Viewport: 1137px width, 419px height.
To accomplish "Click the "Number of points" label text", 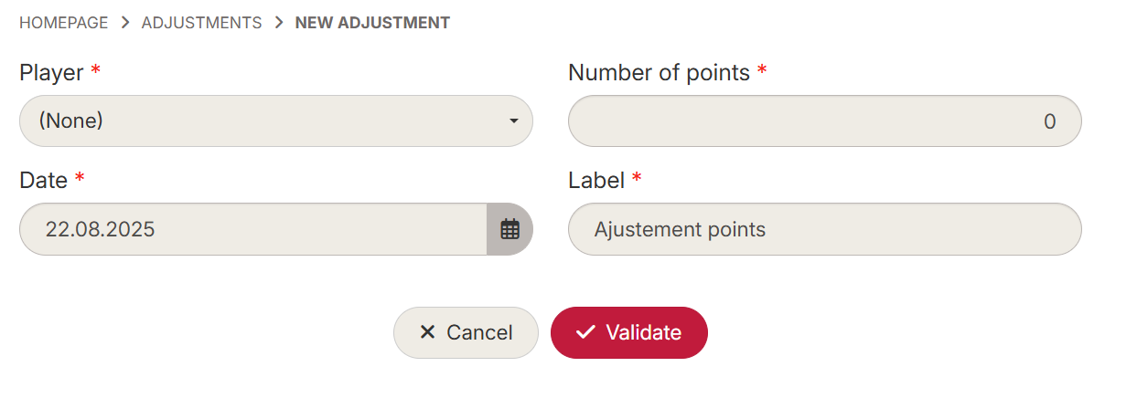I will tap(659, 73).
